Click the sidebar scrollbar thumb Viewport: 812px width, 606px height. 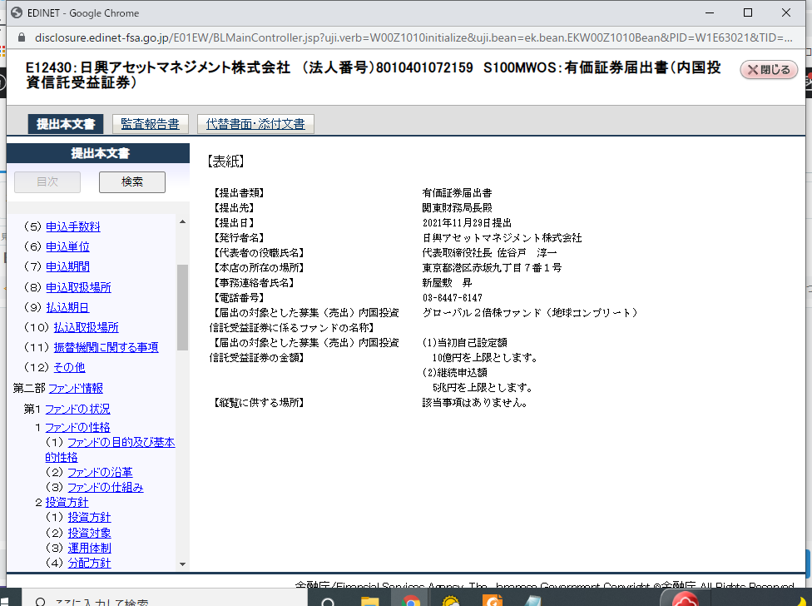click(x=182, y=308)
